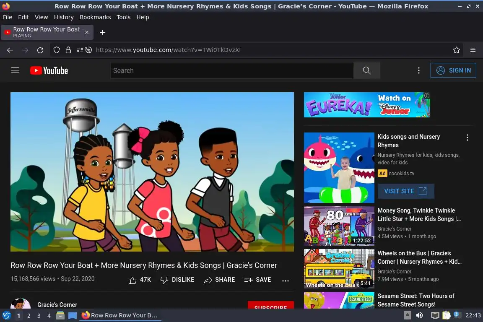Open the View menu
Viewport: 483px width, 322px height.
[x=41, y=17]
